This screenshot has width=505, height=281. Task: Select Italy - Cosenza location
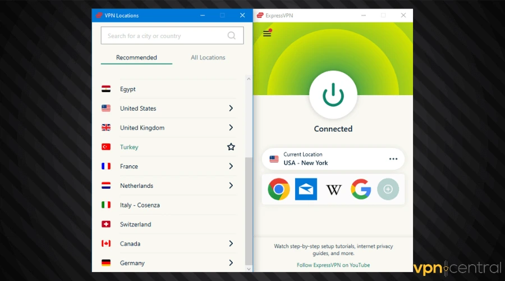[140, 205]
